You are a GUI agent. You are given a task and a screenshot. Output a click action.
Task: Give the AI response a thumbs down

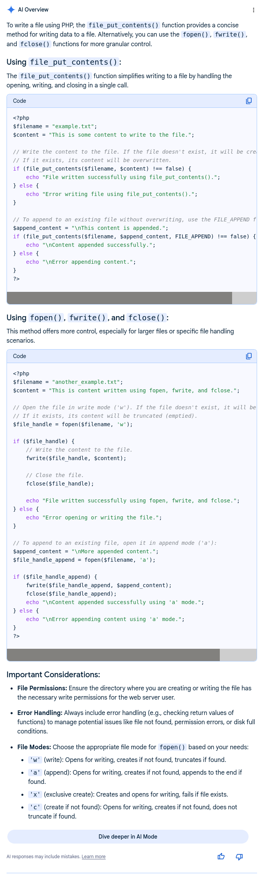239,856
